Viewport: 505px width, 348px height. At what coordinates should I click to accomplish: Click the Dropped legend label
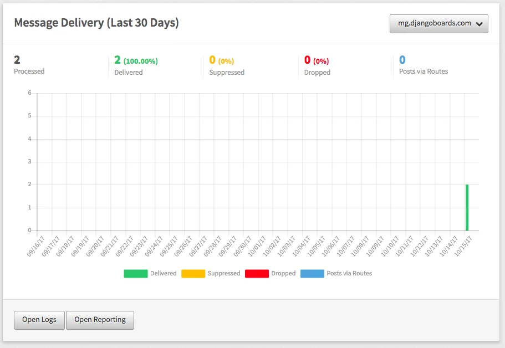[283, 273]
